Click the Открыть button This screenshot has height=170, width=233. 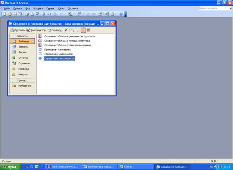[x=18, y=30]
